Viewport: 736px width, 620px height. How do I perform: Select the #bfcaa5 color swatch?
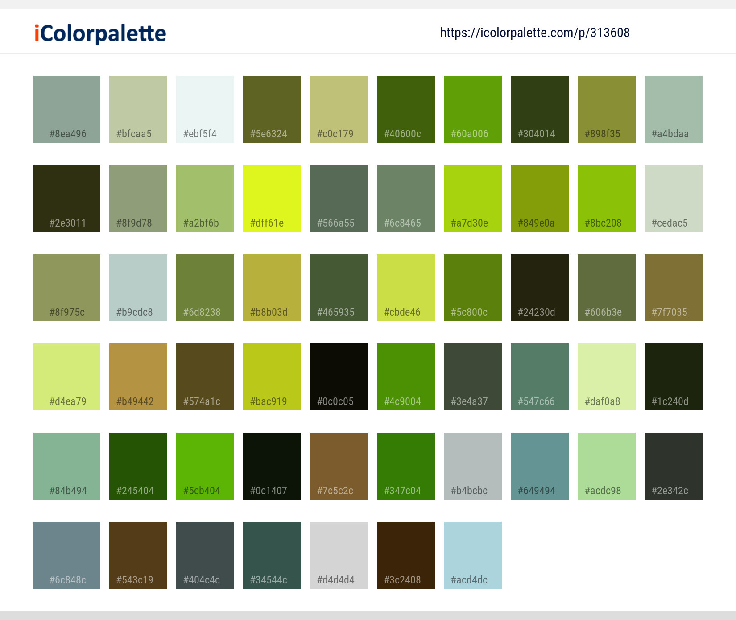(138, 109)
